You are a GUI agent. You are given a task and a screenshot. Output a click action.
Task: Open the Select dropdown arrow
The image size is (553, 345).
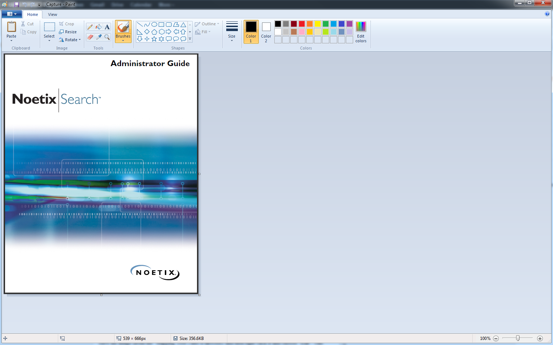[x=49, y=40]
